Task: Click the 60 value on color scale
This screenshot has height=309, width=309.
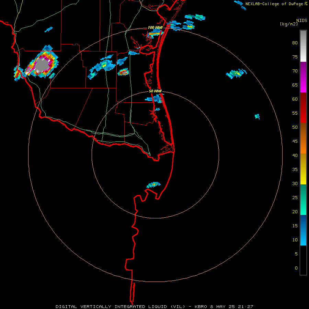Action: [x=295, y=99]
